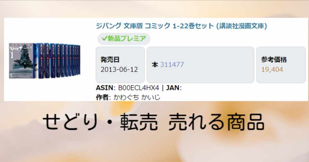Image resolution: width=309 pixels, height=162 pixels.
Task: Open author かわぐち かいじ
Action: tap(137, 97)
